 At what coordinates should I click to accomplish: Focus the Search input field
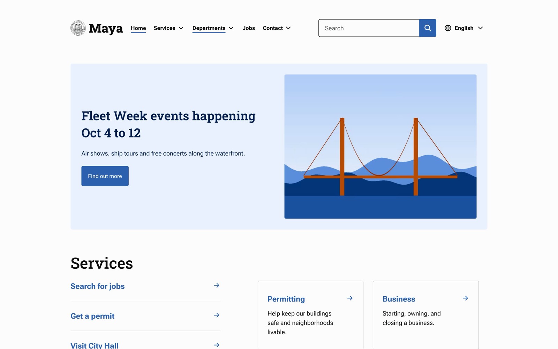pyautogui.click(x=369, y=28)
